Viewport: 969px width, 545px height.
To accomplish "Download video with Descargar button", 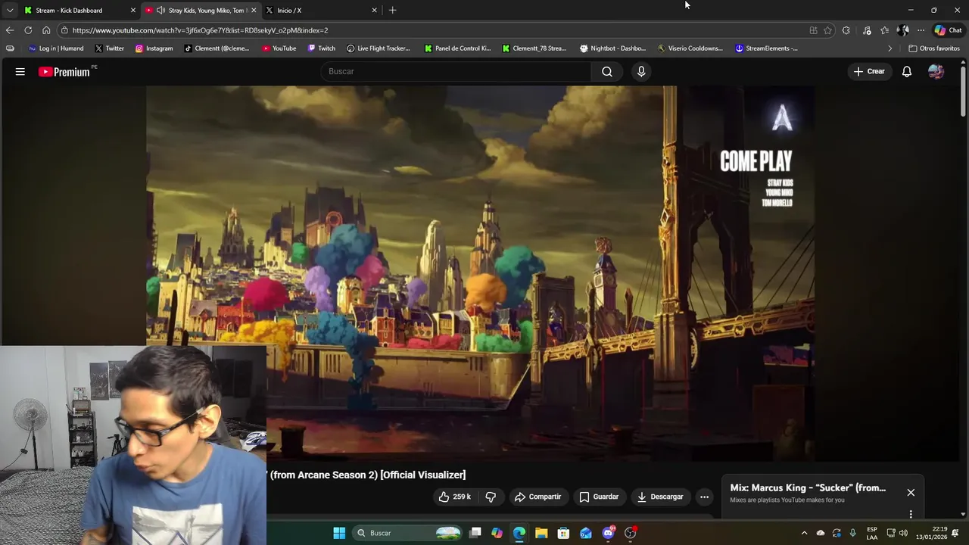I will coord(660,497).
